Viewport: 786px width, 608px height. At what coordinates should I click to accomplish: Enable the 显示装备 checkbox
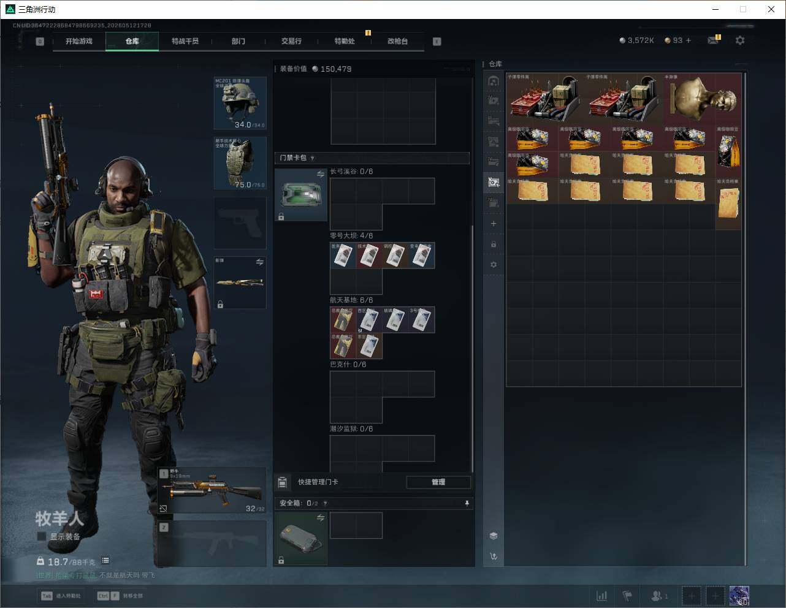[x=41, y=536]
